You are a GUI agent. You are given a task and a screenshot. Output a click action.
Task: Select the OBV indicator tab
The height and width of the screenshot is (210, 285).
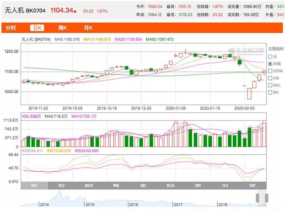pos(198,185)
